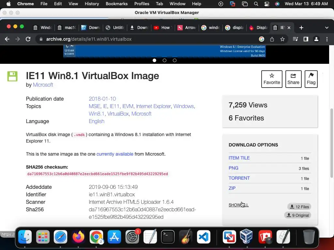Open the PNG download option
The width and height of the screenshot is (334, 250).
pos(234,168)
